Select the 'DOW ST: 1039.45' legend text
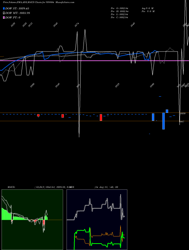 (17, 8)
